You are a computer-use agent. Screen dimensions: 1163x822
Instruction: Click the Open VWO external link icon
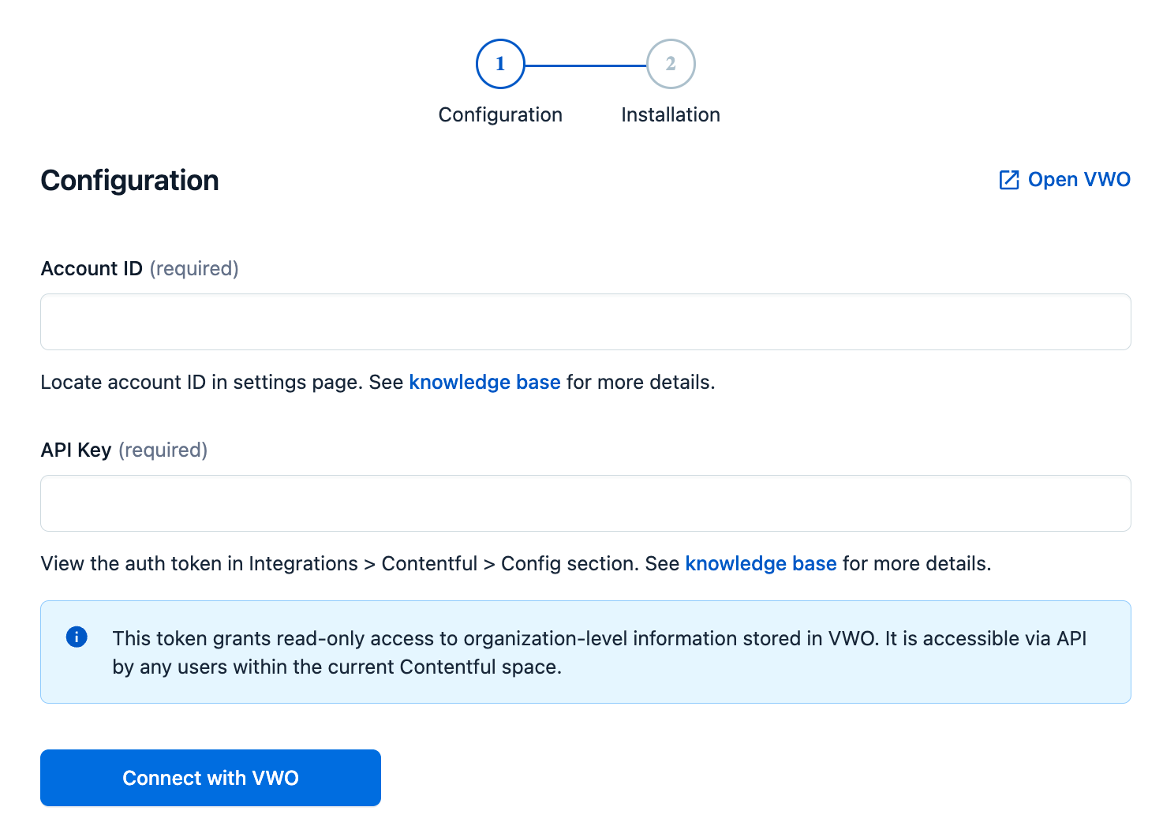[x=1009, y=180]
